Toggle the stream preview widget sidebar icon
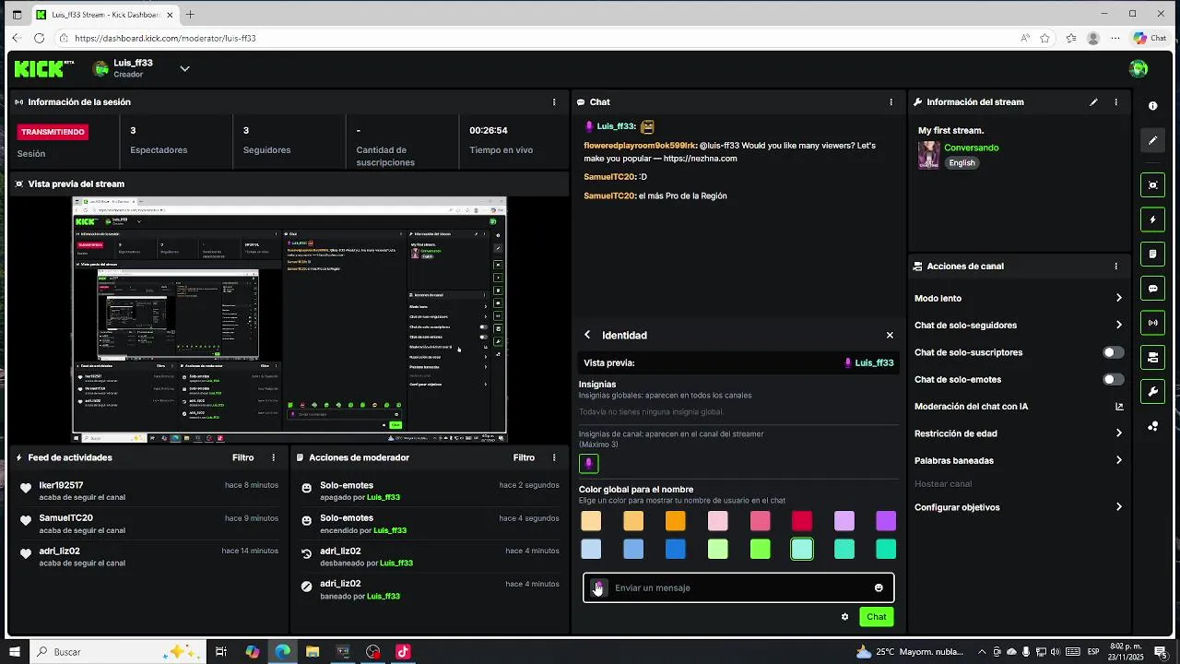This screenshot has height=664, width=1180. pyautogui.click(x=1152, y=185)
